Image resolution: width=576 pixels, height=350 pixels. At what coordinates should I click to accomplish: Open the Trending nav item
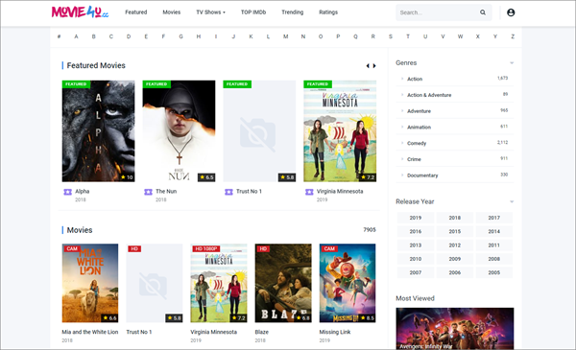pos(293,12)
